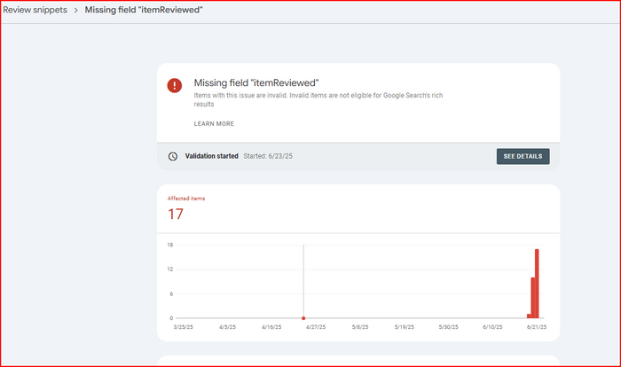Click the 5/30/25 axis date label
This screenshot has height=367, width=621.
tap(448, 327)
